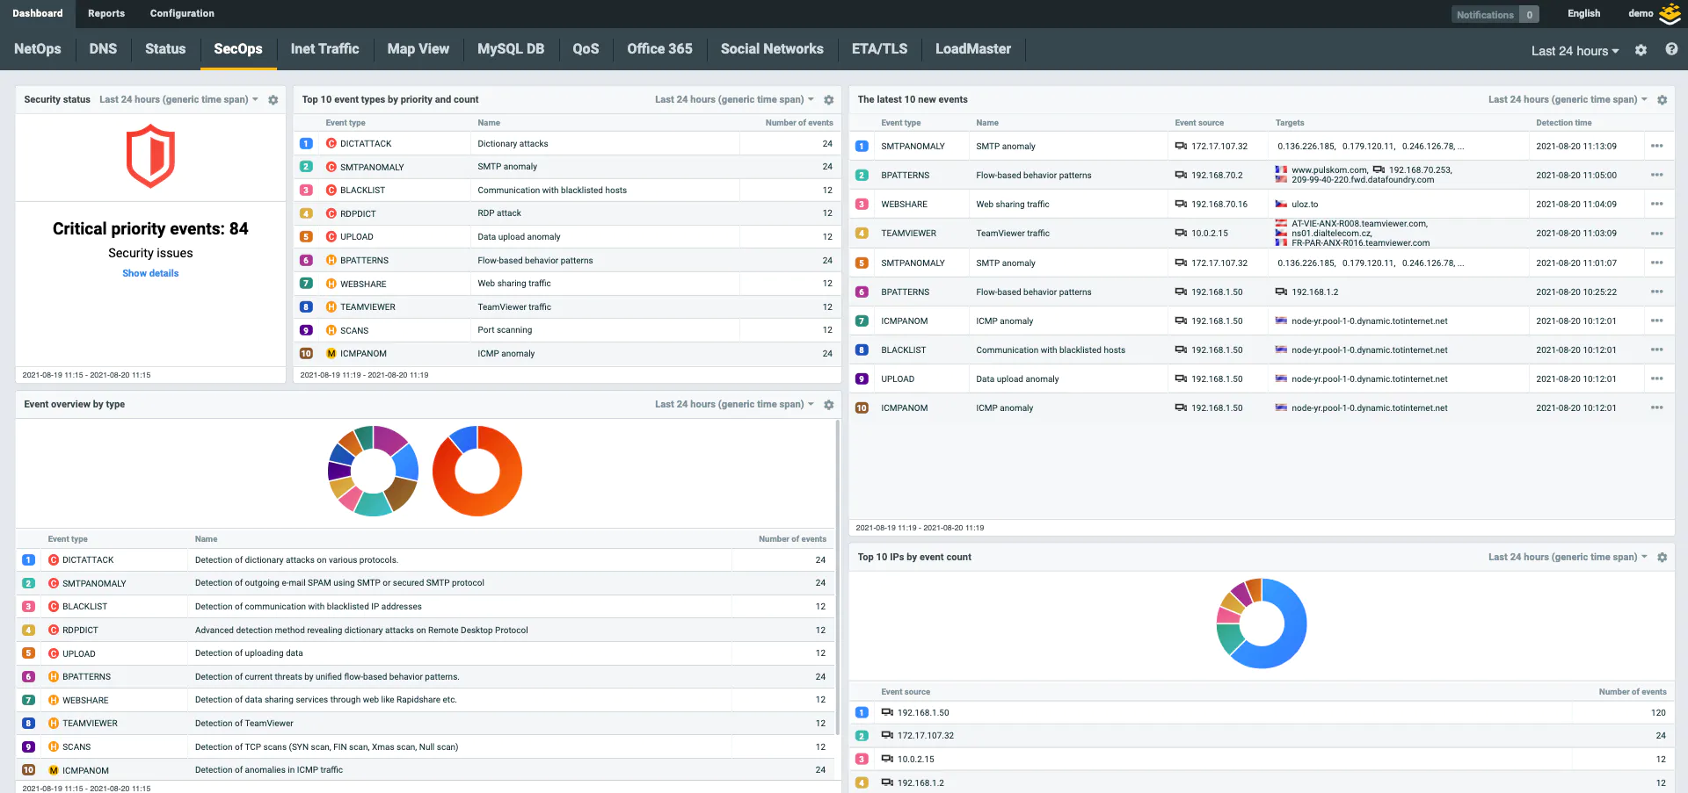This screenshot has height=793, width=1688.
Task: Click the host icon next to 172.17.107.32
Action: click(x=1179, y=146)
